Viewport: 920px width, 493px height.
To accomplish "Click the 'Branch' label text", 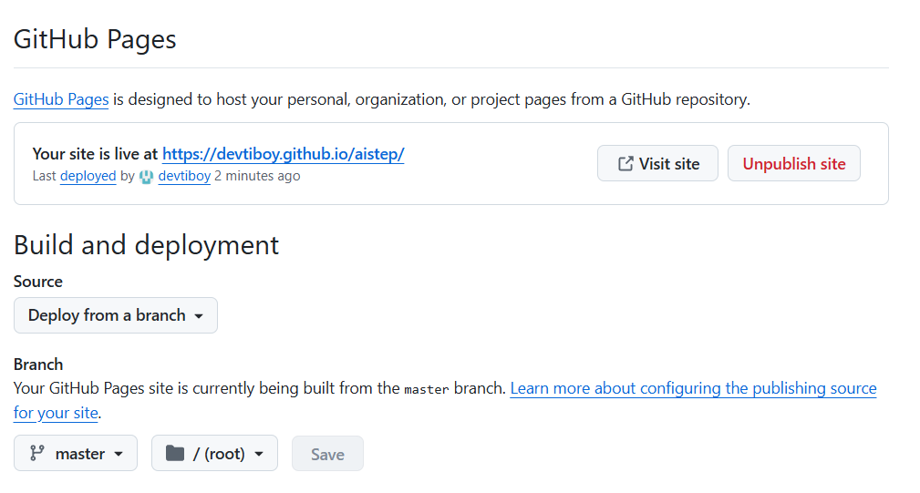I will tap(38, 365).
